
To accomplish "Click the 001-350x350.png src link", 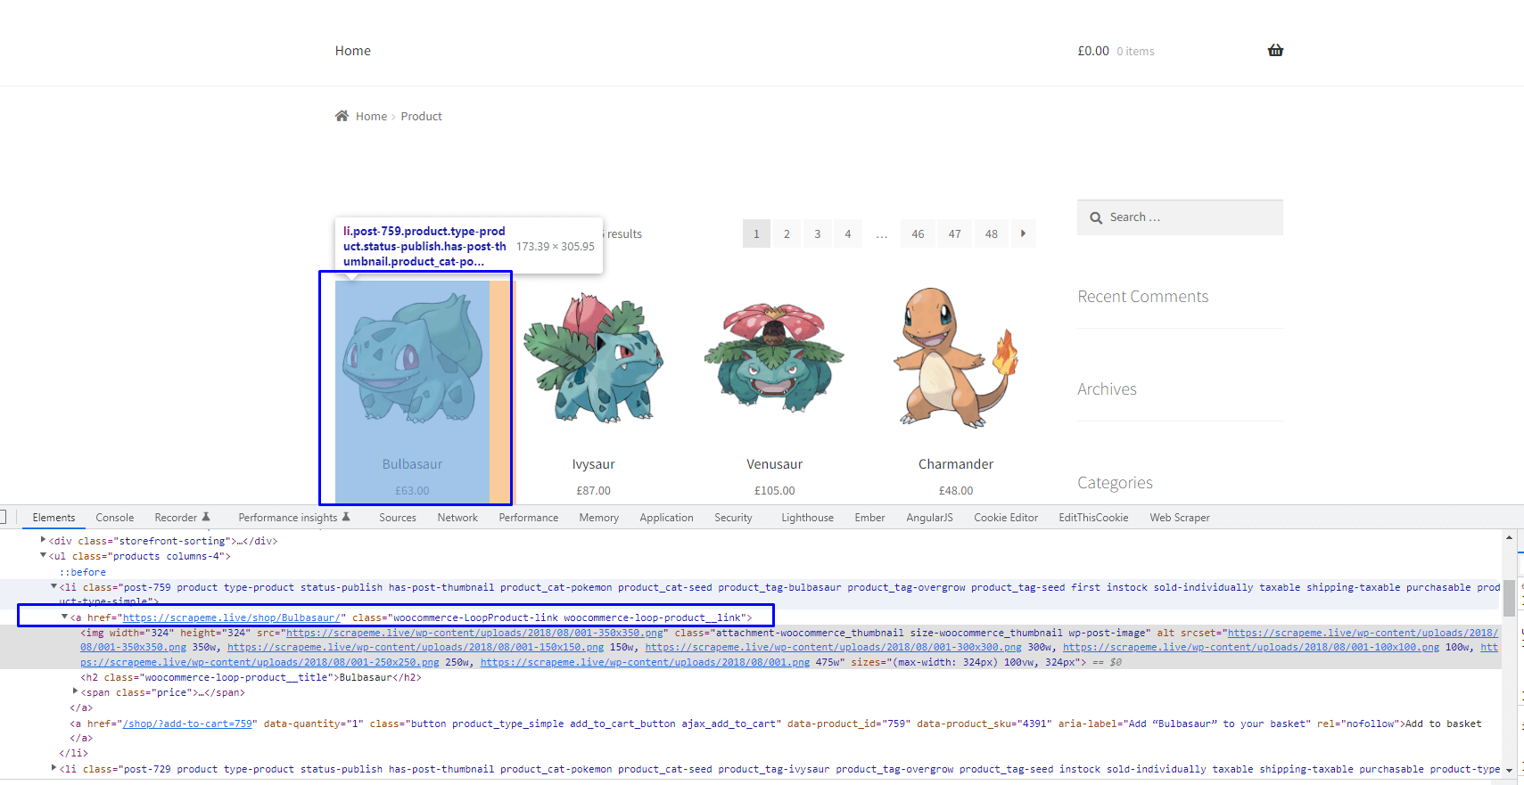I will pyautogui.click(x=474, y=633).
